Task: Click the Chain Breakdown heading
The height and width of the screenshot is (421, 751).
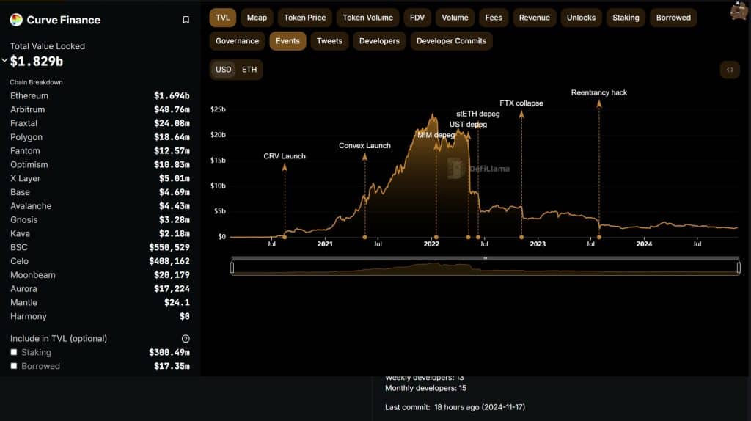Action: pyautogui.click(x=37, y=82)
